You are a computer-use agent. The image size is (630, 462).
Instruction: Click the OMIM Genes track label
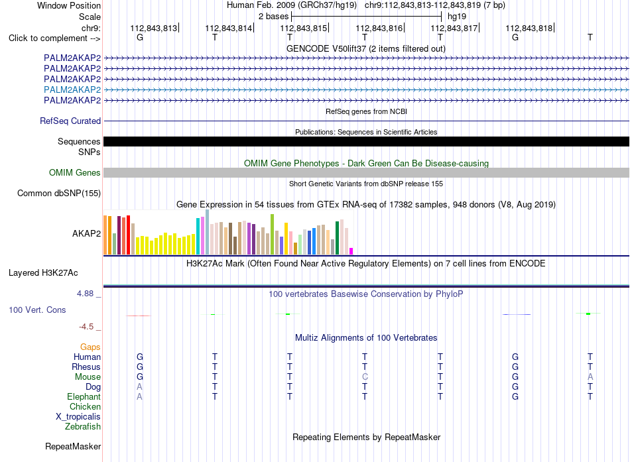(75, 173)
